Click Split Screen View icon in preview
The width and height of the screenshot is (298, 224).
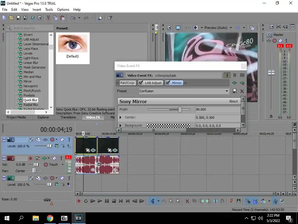pyautogui.click(x=196, y=28)
